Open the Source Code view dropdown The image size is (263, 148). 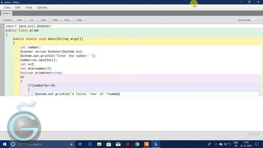tap(249, 20)
